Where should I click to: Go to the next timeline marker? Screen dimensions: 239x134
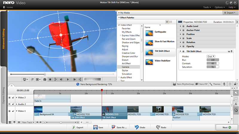[x=235, y=88]
